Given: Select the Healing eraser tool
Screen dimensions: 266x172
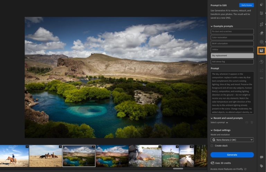Looking at the screenshot, I should tap(261, 33).
